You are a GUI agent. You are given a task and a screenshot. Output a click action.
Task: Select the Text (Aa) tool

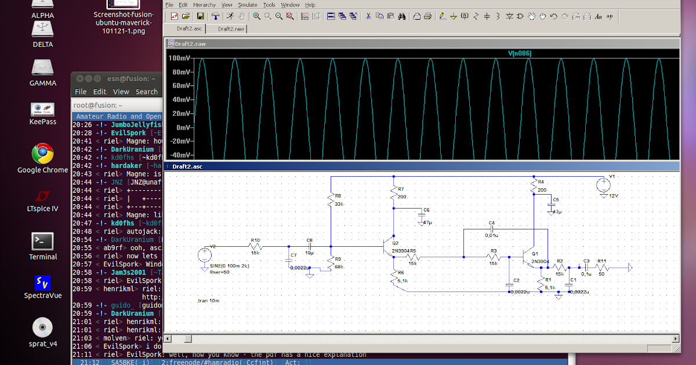[x=598, y=16]
